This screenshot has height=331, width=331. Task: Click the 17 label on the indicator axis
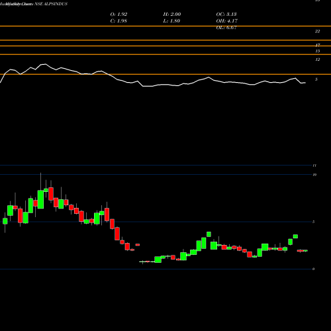click(x=317, y=45)
